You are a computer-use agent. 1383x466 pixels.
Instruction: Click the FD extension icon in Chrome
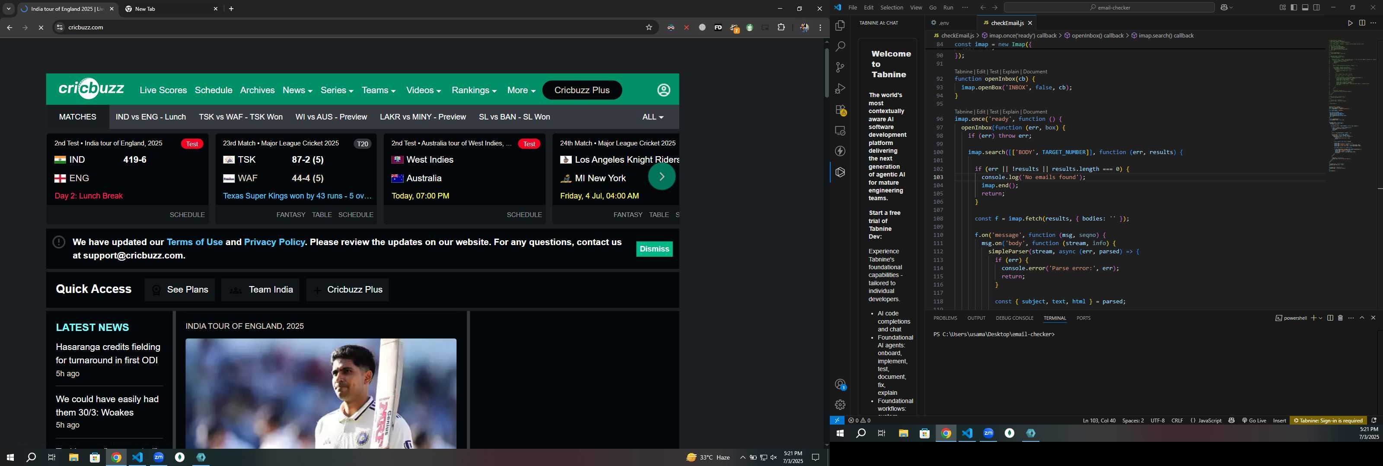(x=718, y=27)
